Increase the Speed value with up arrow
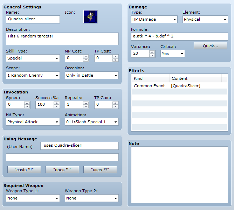Image resolution: width=234 pixels, height=210 pixels. point(27,103)
